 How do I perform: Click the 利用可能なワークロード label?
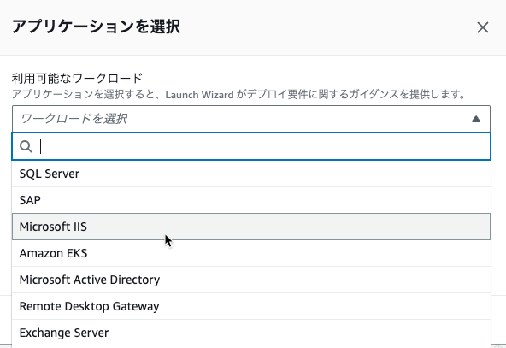point(77,78)
